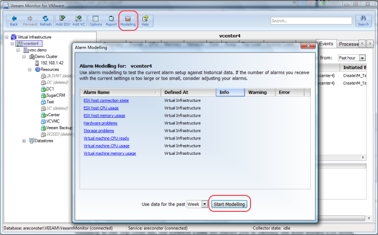The height and width of the screenshot is (235, 378).
Task: Select the SugarCRM virtual machine
Action: [x=56, y=95]
